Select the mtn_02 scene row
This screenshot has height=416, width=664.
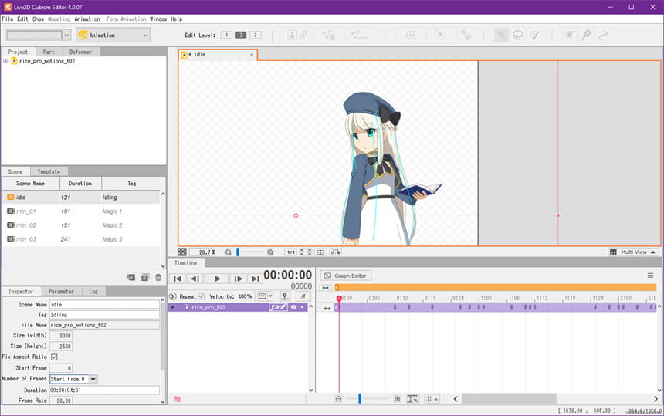click(81, 225)
